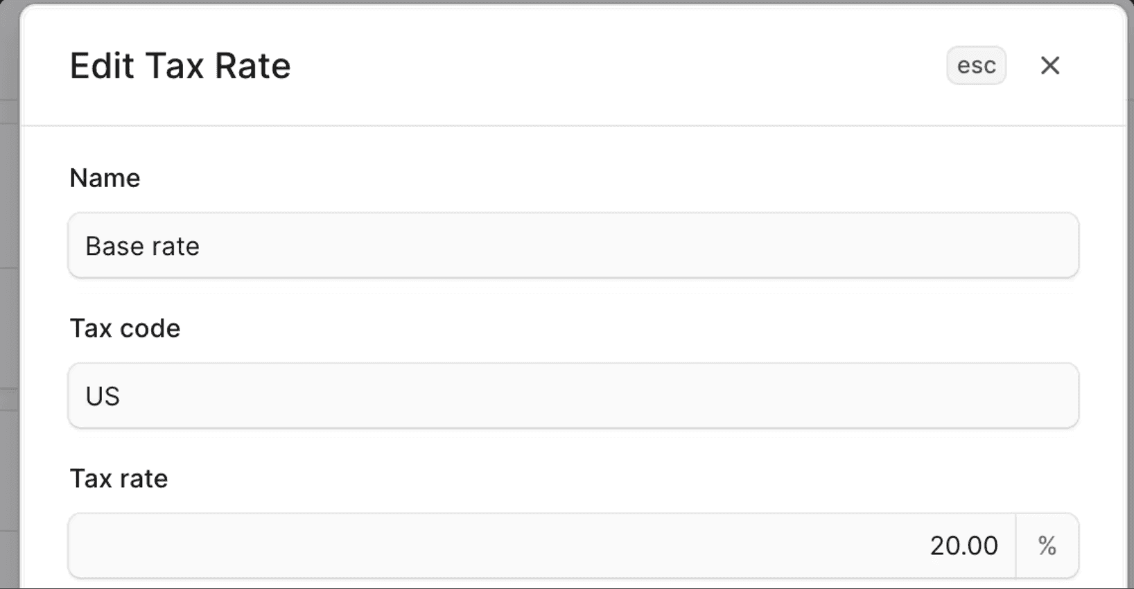
Task: Click the dialog header area
Action: (x=555, y=65)
